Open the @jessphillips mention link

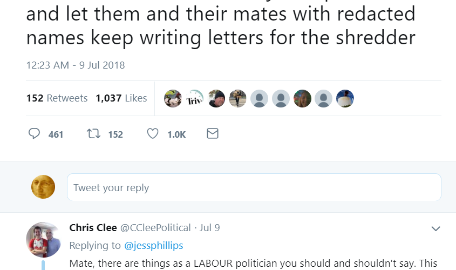point(154,246)
